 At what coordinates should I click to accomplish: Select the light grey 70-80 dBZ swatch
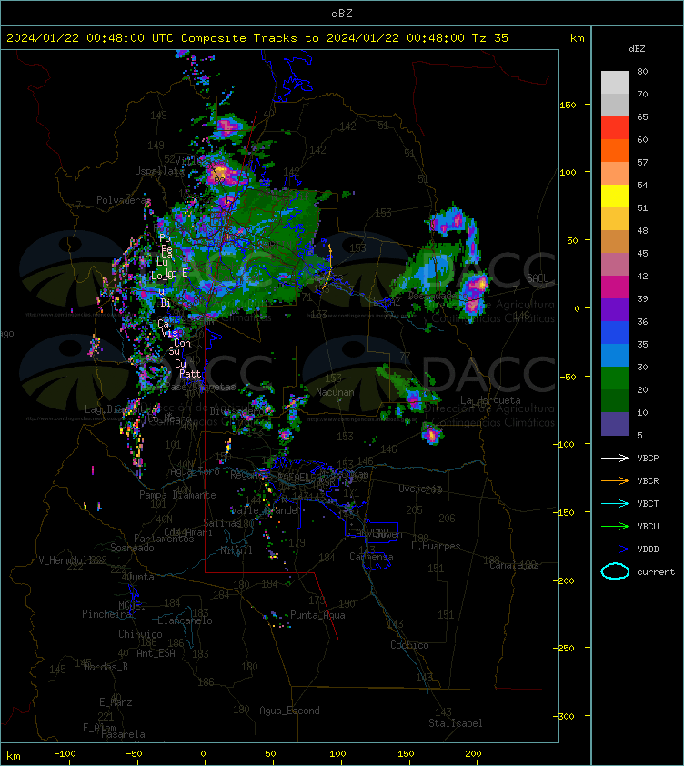(x=615, y=82)
